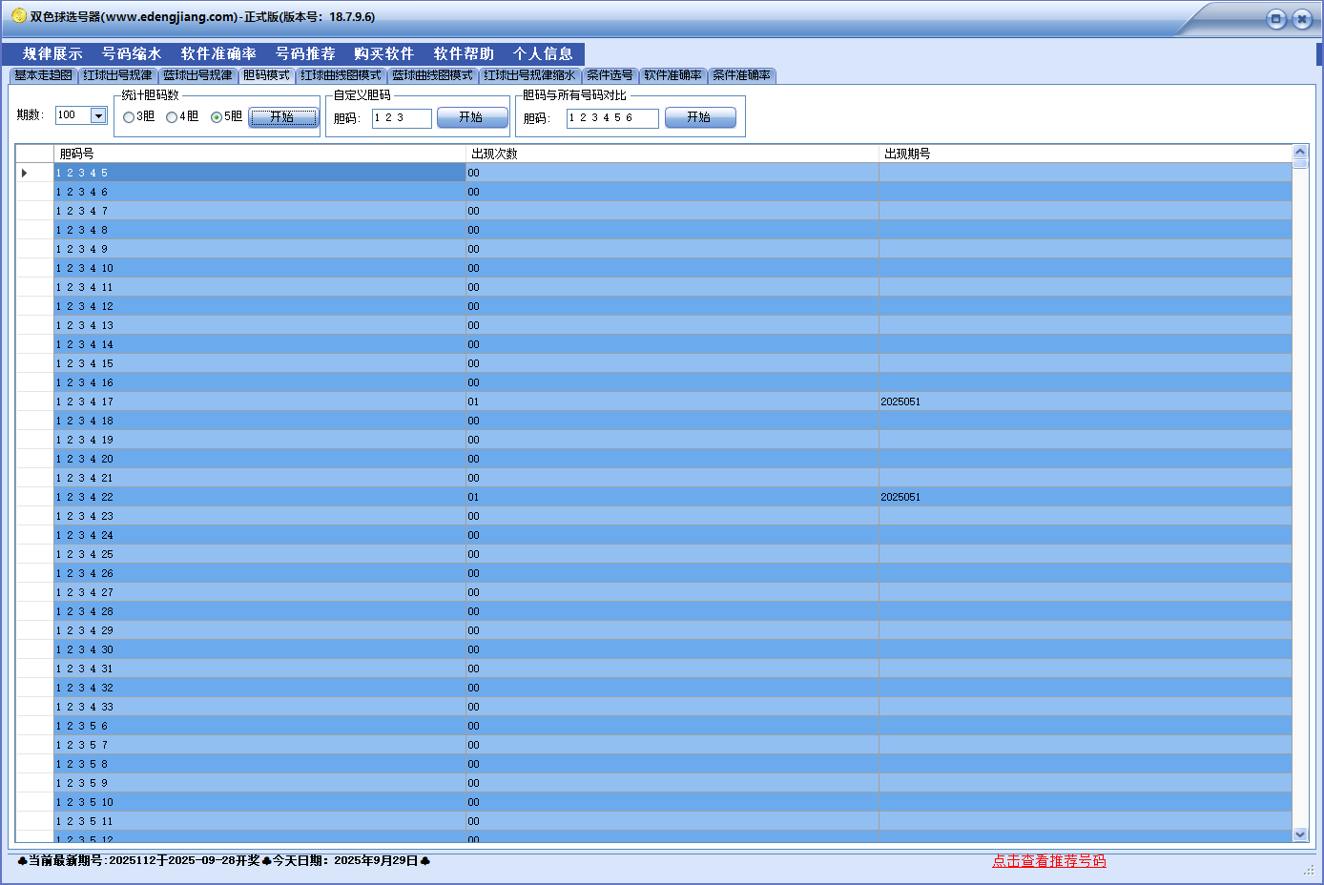Click the restore window icon in title bar
1324x885 pixels.
(1275, 19)
